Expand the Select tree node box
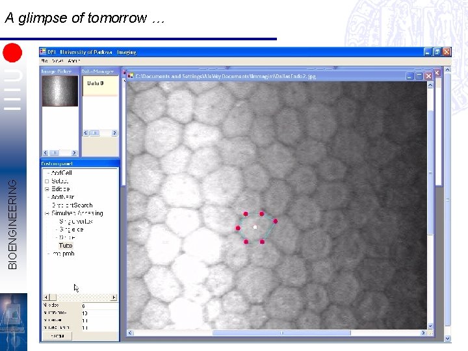Image resolution: width=468 pixels, height=351 pixels. click(x=47, y=181)
